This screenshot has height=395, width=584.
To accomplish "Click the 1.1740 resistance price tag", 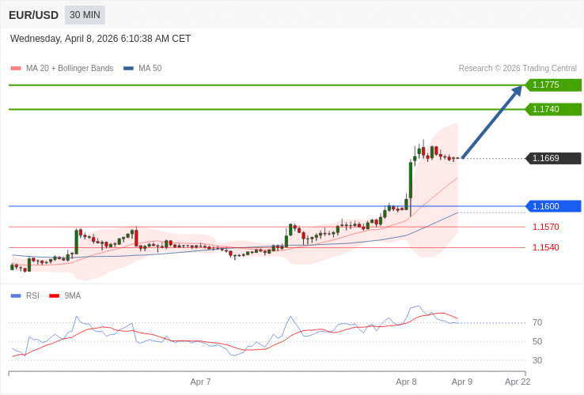I will tap(553, 109).
